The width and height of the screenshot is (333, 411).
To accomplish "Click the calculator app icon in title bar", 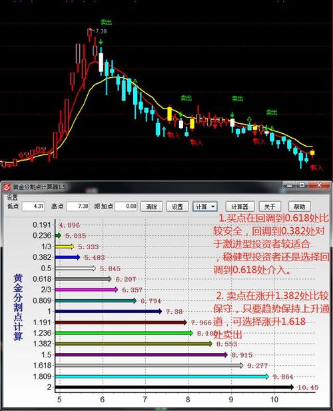I will coord(6,187).
